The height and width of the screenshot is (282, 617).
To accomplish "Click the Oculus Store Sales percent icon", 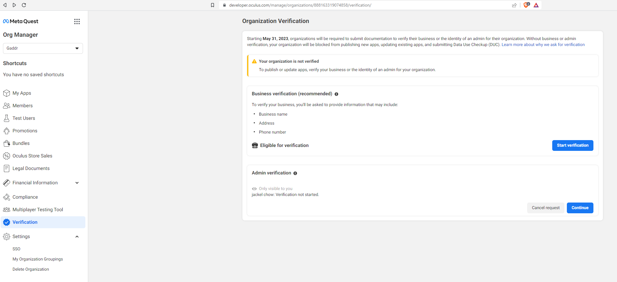I will pos(7,156).
